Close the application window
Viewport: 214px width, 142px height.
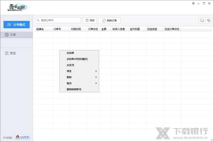(209, 4)
